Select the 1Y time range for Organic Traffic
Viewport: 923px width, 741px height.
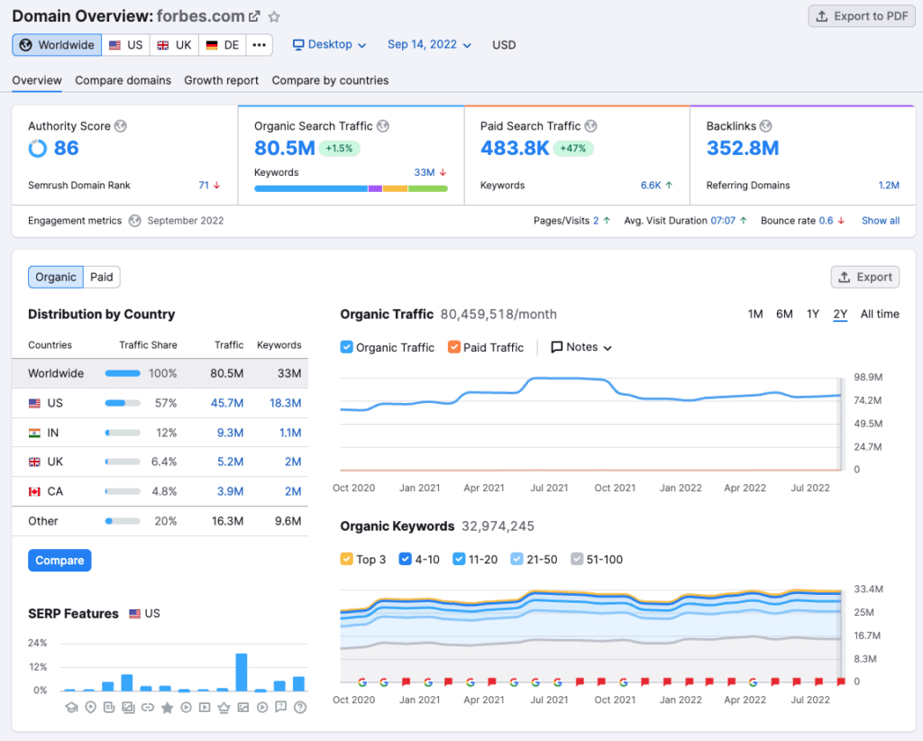(813, 315)
